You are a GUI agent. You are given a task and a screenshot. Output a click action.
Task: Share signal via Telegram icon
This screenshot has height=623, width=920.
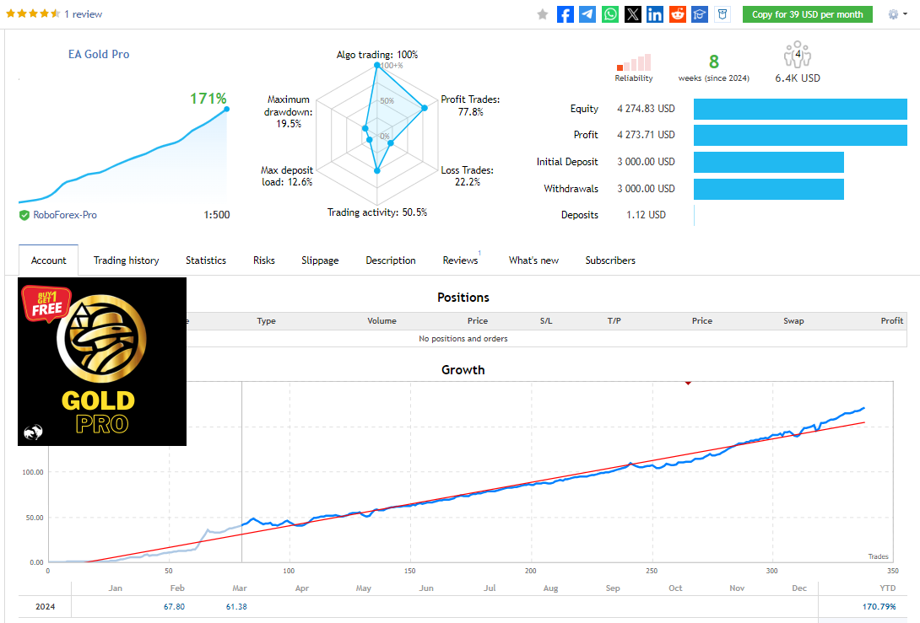(x=587, y=14)
